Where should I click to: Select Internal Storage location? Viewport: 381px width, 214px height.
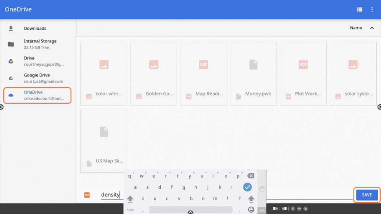(40, 44)
